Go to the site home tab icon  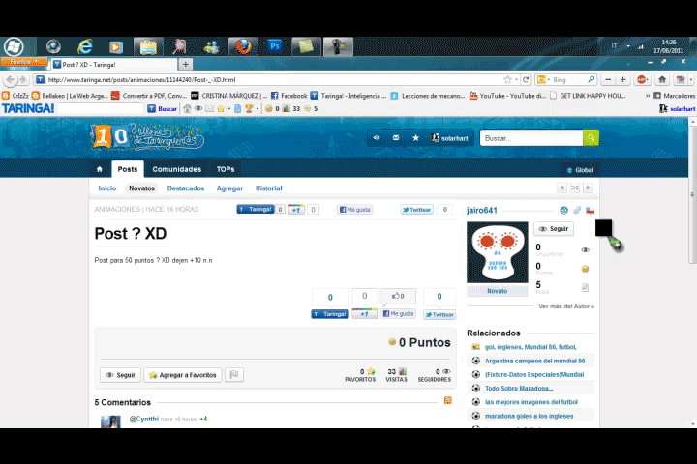click(100, 169)
